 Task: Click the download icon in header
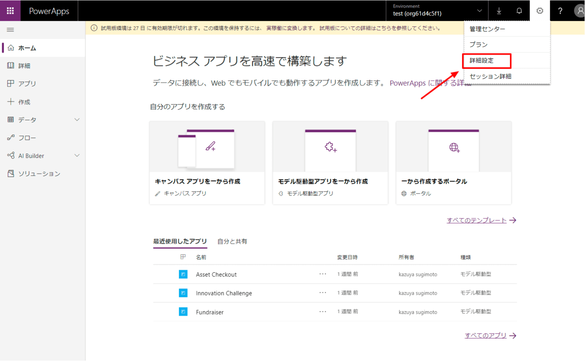coord(499,11)
